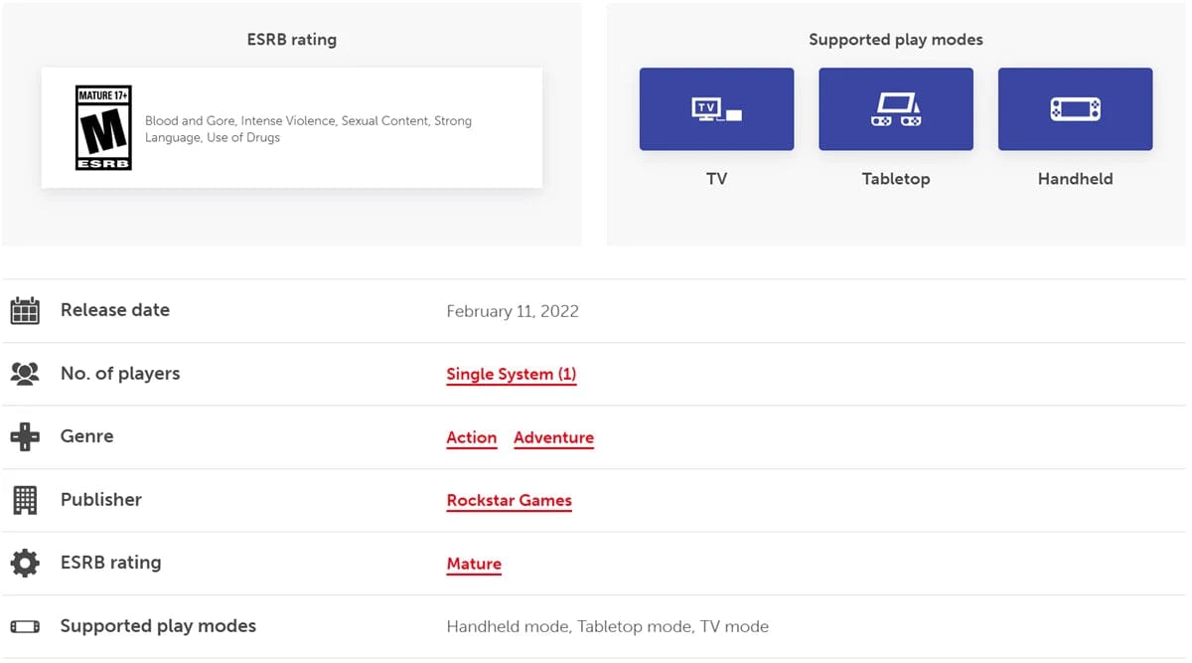Select the Handheld play mode tile
Screen dimensions: 1192x663
pyautogui.click(x=1075, y=109)
